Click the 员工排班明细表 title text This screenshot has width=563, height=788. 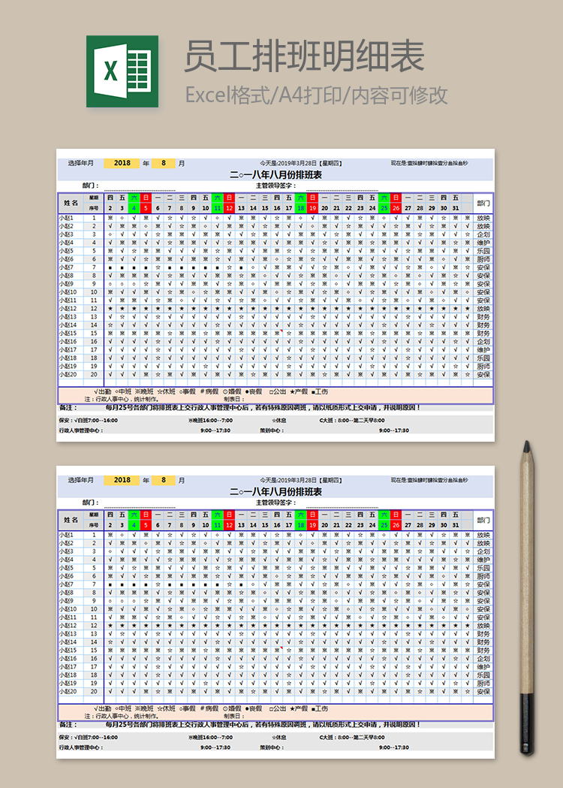point(305,56)
